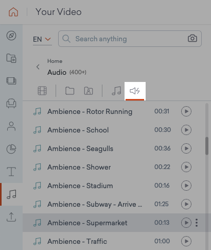Open the Discover compass sidebar icon
Image resolution: width=211 pixels, height=250 pixels.
click(11, 36)
